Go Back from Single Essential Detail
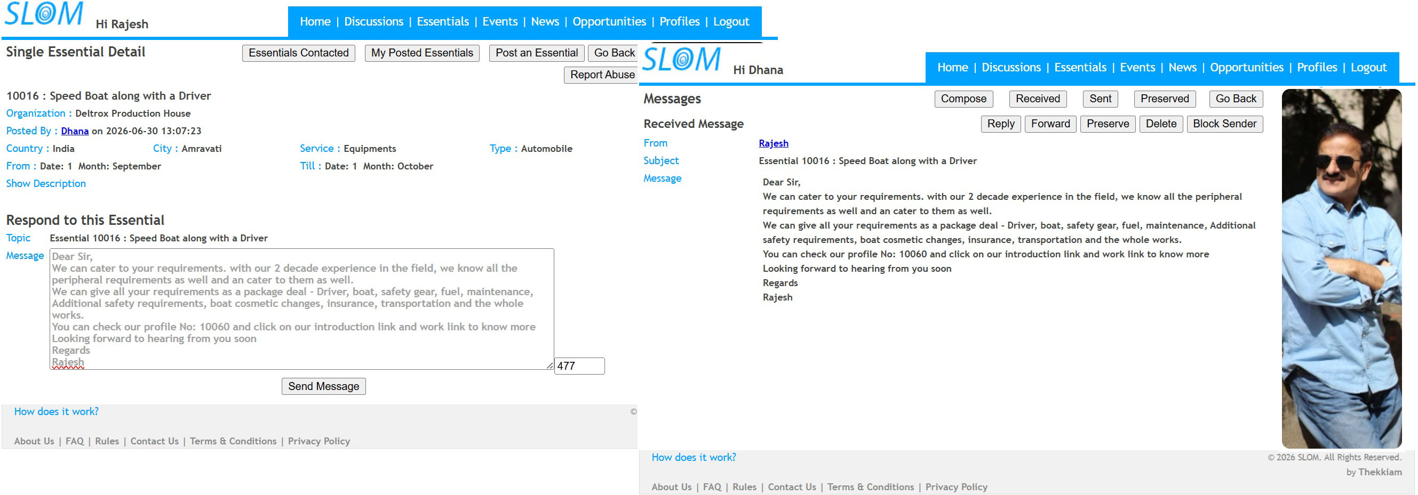This screenshot has width=1418, height=495. (614, 53)
